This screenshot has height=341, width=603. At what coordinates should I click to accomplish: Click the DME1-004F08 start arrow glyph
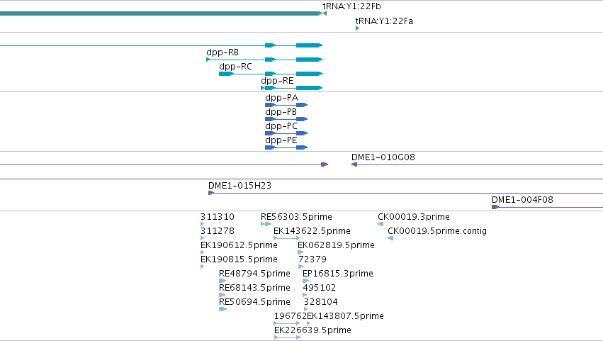tap(496, 208)
